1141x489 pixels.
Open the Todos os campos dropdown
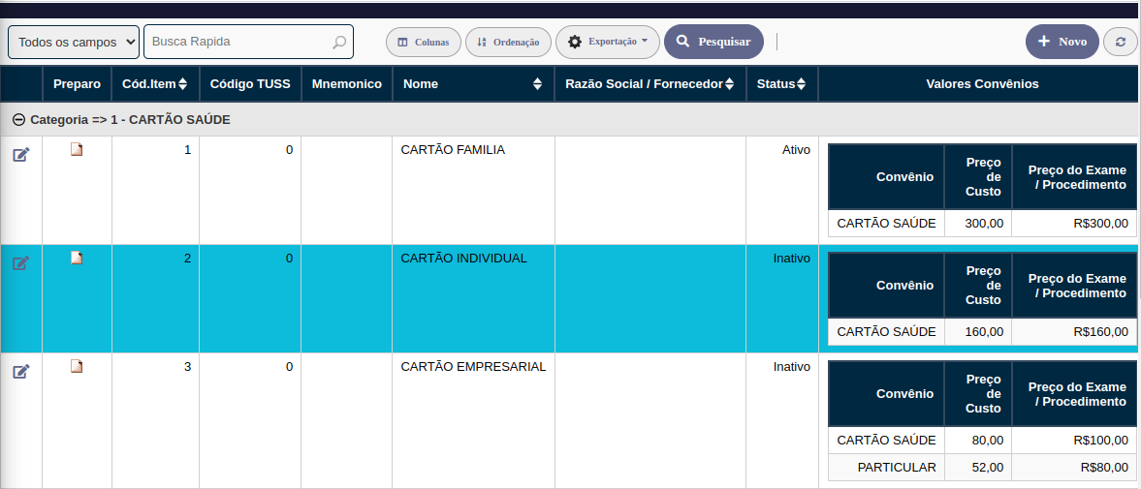point(74,43)
